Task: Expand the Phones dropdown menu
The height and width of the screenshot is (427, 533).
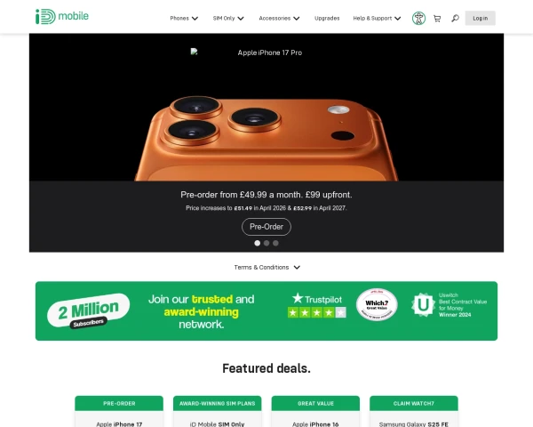Action: (184, 19)
